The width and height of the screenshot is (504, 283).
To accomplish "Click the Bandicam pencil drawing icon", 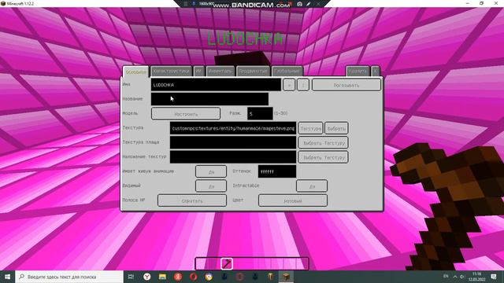I will 308,4.
